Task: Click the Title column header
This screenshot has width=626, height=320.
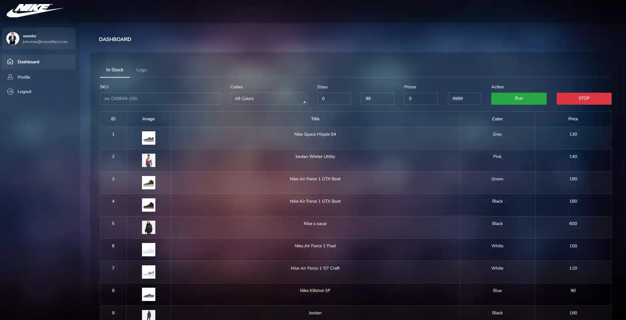Action: (315, 119)
